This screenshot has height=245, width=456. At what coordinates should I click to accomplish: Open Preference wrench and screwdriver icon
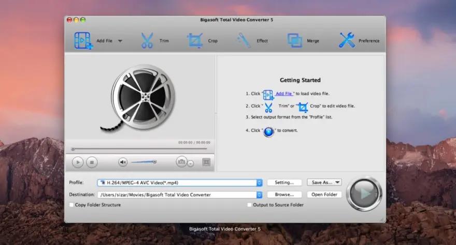pos(347,40)
